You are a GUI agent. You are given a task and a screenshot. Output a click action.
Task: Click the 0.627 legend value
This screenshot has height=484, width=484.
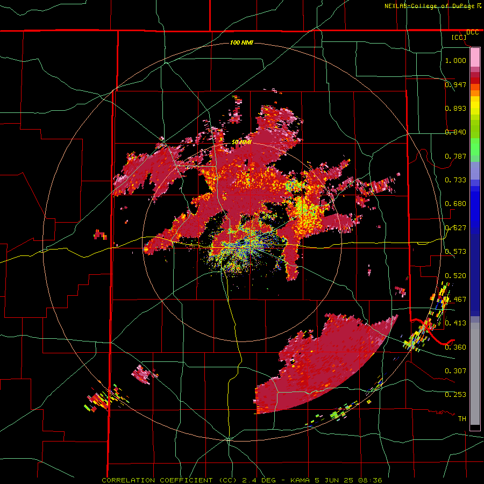click(x=455, y=227)
